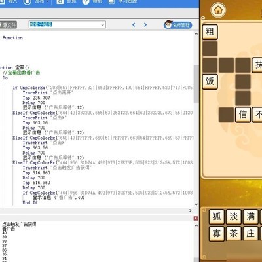Click the line 显示信息 ("看广告", 40)
Screen dimensions: 262x262
pyautogui.click(x=58, y=198)
